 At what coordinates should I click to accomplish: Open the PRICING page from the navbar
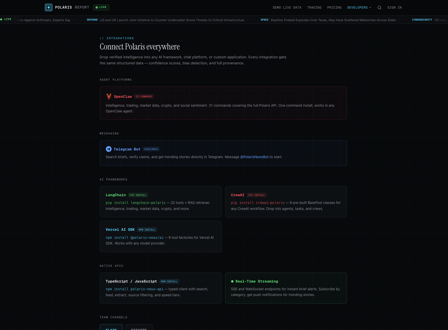(334, 7)
